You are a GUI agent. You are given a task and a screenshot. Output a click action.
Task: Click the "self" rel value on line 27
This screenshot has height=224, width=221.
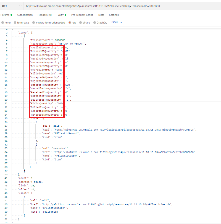(56, 126)
